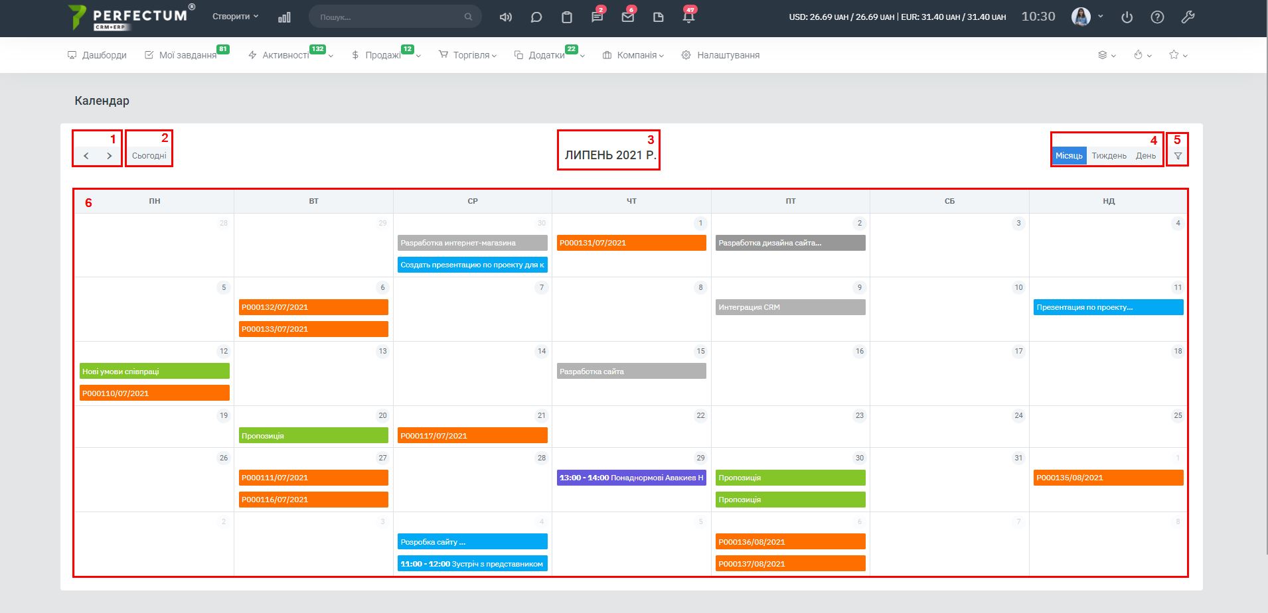Expand the Створити dropdown

click(x=235, y=17)
